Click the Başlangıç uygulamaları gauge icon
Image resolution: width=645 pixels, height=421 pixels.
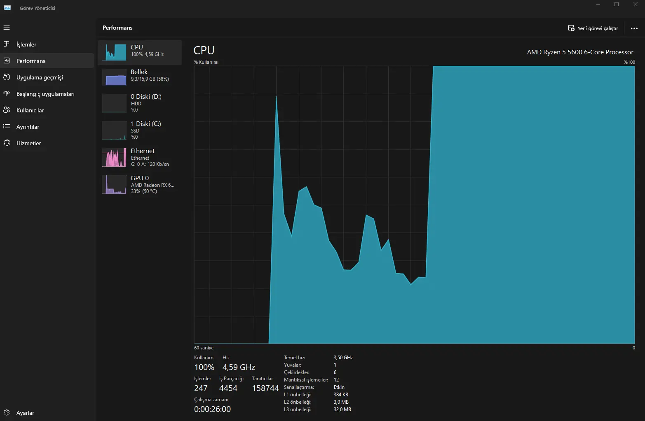point(7,93)
